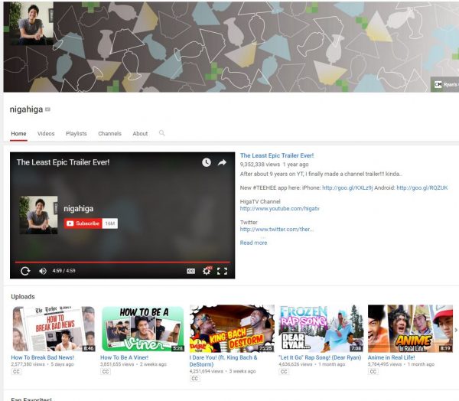
Task: Open the goo.gl/KXLz9j iPhone app link
Action: 347,187
